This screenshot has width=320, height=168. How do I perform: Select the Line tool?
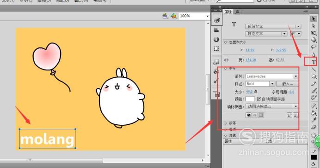(x=314, y=70)
